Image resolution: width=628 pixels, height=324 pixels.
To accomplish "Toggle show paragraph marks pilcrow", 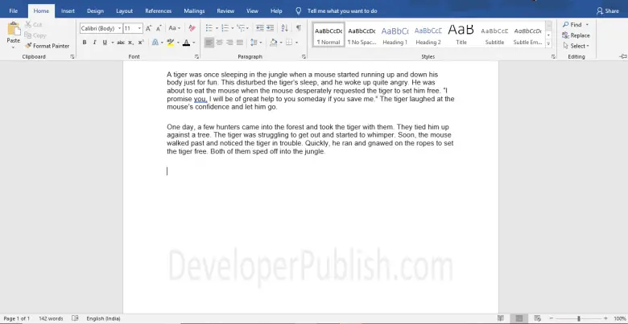I will pyautogui.click(x=299, y=28).
